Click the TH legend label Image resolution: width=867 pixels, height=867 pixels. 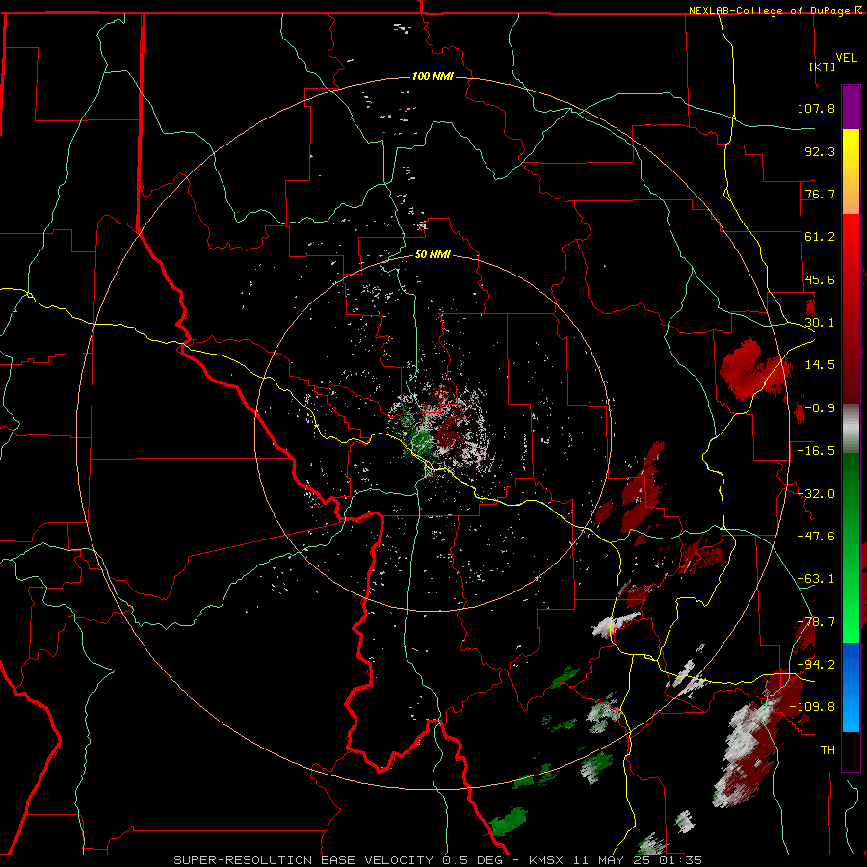[828, 749]
